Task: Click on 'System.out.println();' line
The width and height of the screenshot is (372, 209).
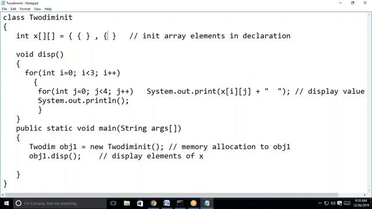Action: pos(83,100)
